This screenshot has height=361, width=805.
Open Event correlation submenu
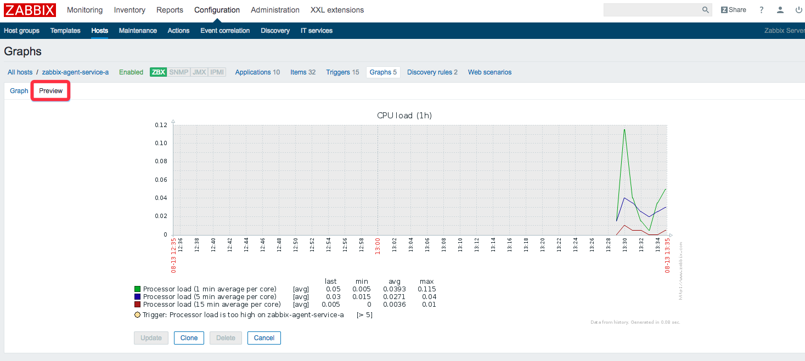tap(225, 31)
